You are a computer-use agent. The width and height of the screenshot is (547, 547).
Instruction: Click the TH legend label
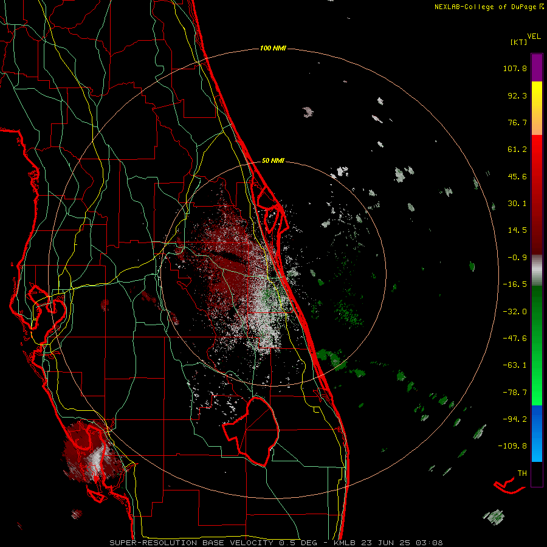(x=522, y=473)
